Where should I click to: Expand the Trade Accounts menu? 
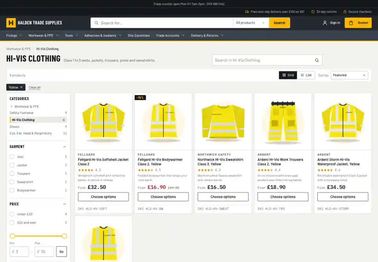[170, 36]
